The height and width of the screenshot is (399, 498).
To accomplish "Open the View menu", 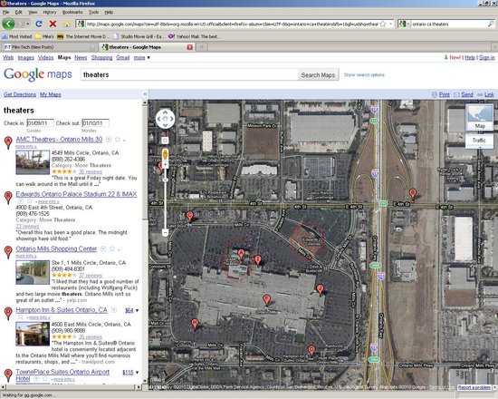I will point(33,12).
